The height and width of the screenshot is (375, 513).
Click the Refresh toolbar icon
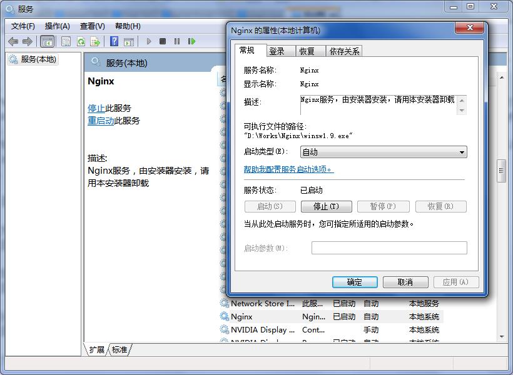point(81,41)
